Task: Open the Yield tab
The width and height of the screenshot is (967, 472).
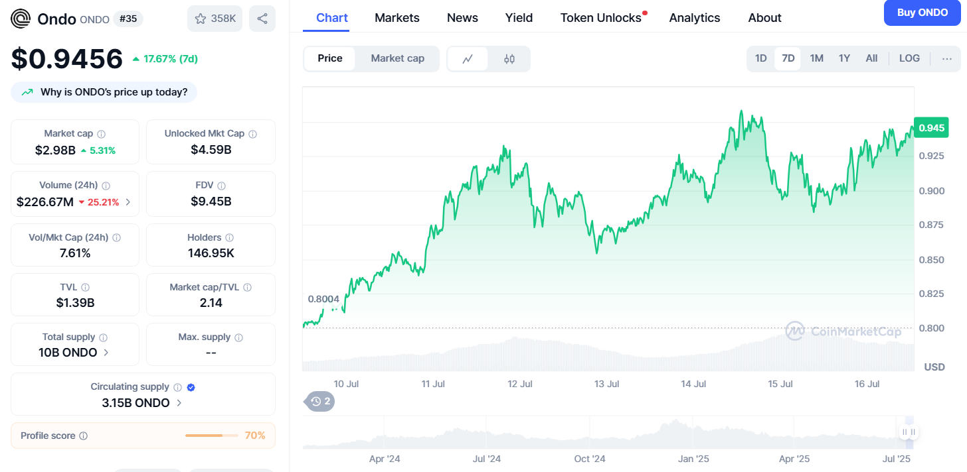Action: (x=519, y=18)
